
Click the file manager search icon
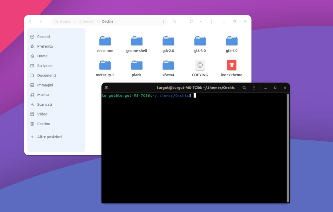pos(175,21)
